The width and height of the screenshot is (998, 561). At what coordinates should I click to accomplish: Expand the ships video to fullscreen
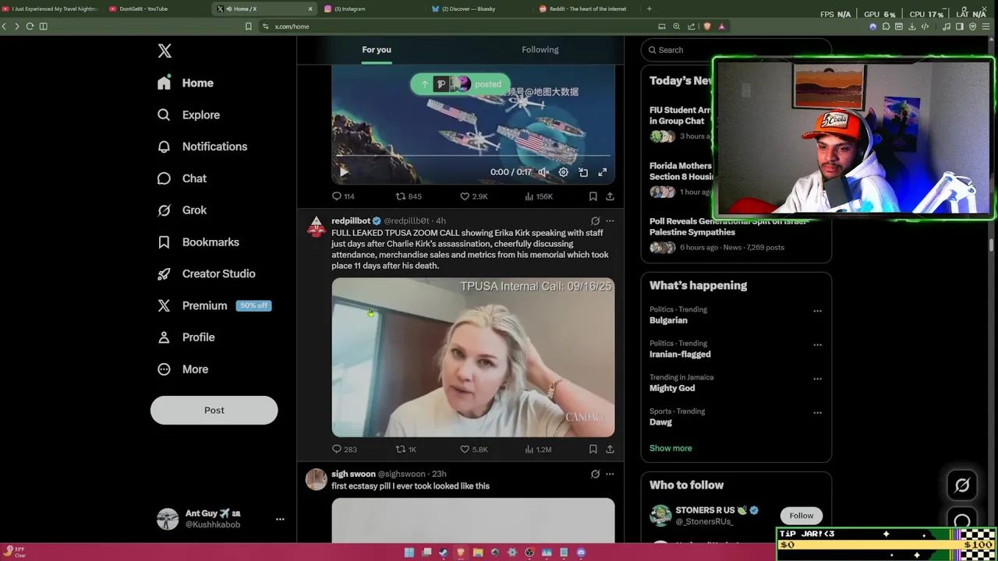pyautogui.click(x=603, y=172)
